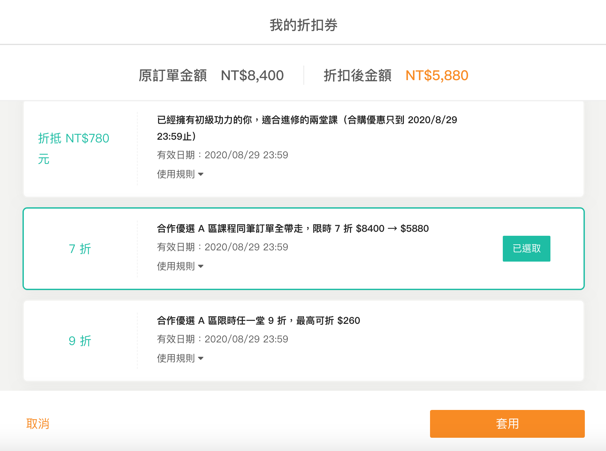The height and width of the screenshot is (451, 606).
Task: Select the 9 折 discount label
Action: pyautogui.click(x=80, y=341)
